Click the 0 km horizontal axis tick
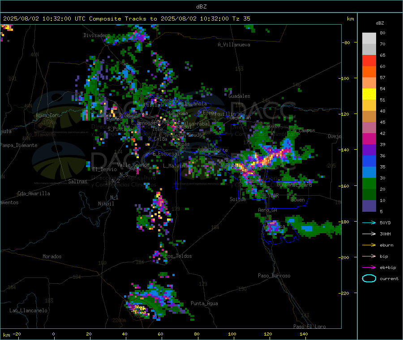This screenshot has height=340, width=403. coord(53,334)
